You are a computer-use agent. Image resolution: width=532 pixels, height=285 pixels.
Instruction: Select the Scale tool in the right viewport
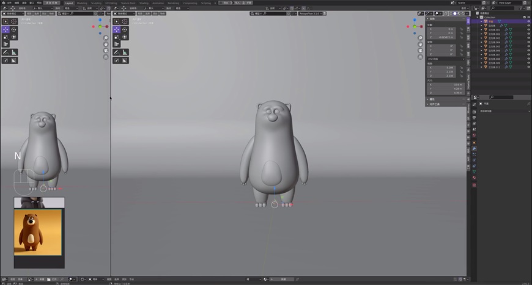tap(117, 37)
